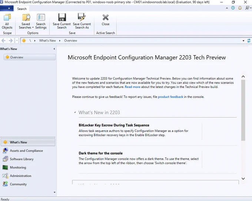Click the breadcrumb arrow after What's New
Image resolution: width=252 pixels, height=201 pixels.
point(60,41)
